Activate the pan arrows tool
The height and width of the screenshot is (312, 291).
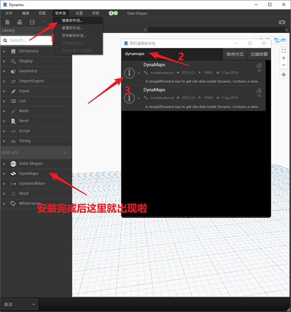(284, 75)
